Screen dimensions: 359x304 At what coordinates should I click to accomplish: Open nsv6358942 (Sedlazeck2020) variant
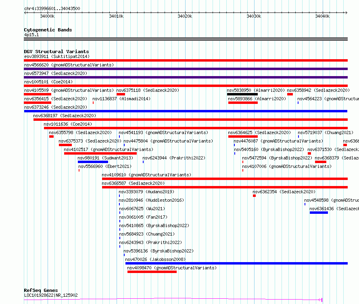318,90
